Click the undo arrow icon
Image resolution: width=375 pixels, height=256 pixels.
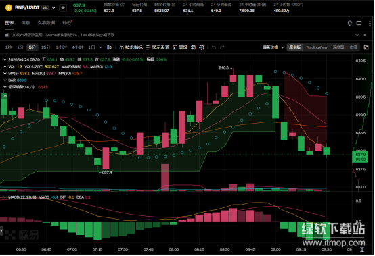[214, 47]
